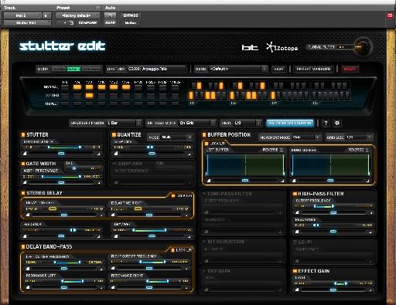Click the red plugin target icon top right
Image resolution: width=396 pixels, height=305 pixels.
pos(390,15)
